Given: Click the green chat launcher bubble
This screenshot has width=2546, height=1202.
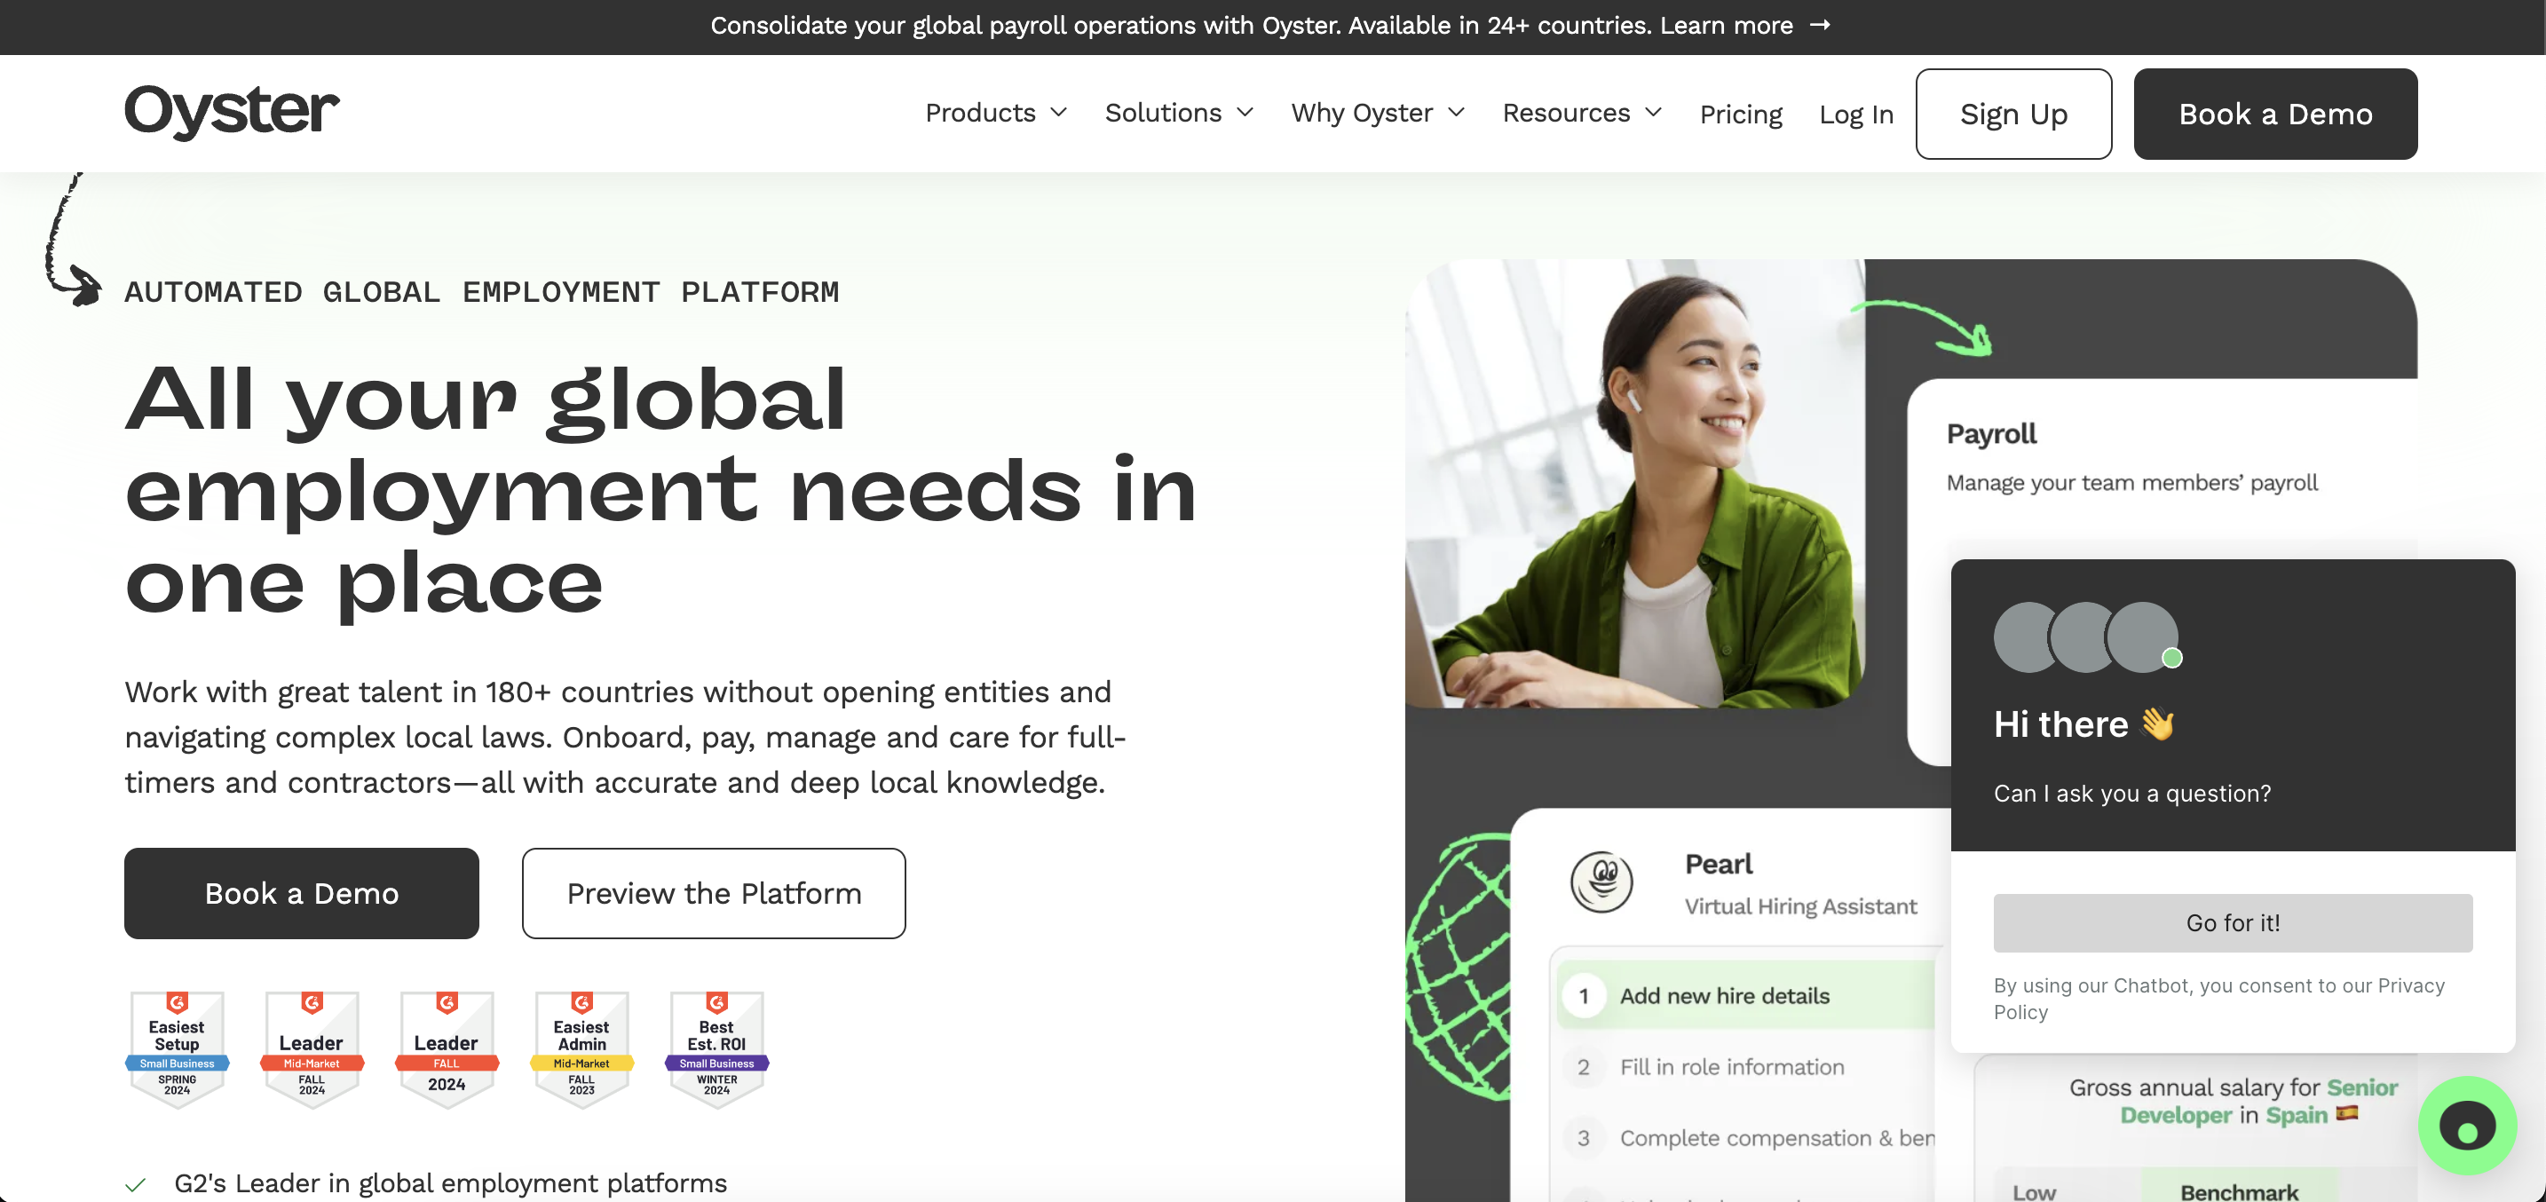Looking at the screenshot, I should (x=2467, y=1125).
